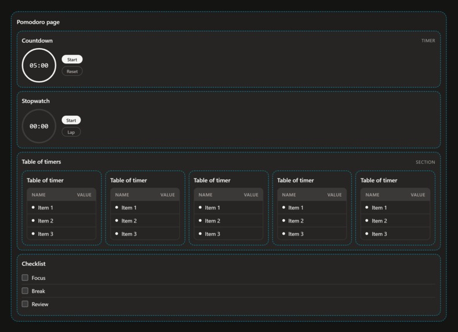Record a Lap on the Stopwatch
This screenshot has height=332, width=458.
click(71, 132)
